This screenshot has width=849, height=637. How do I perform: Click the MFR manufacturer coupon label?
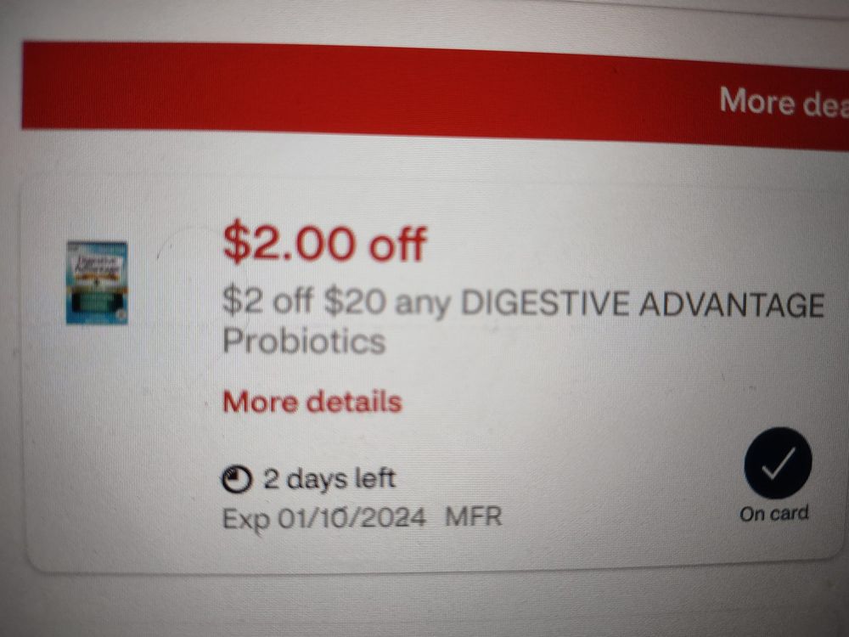[473, 516]
